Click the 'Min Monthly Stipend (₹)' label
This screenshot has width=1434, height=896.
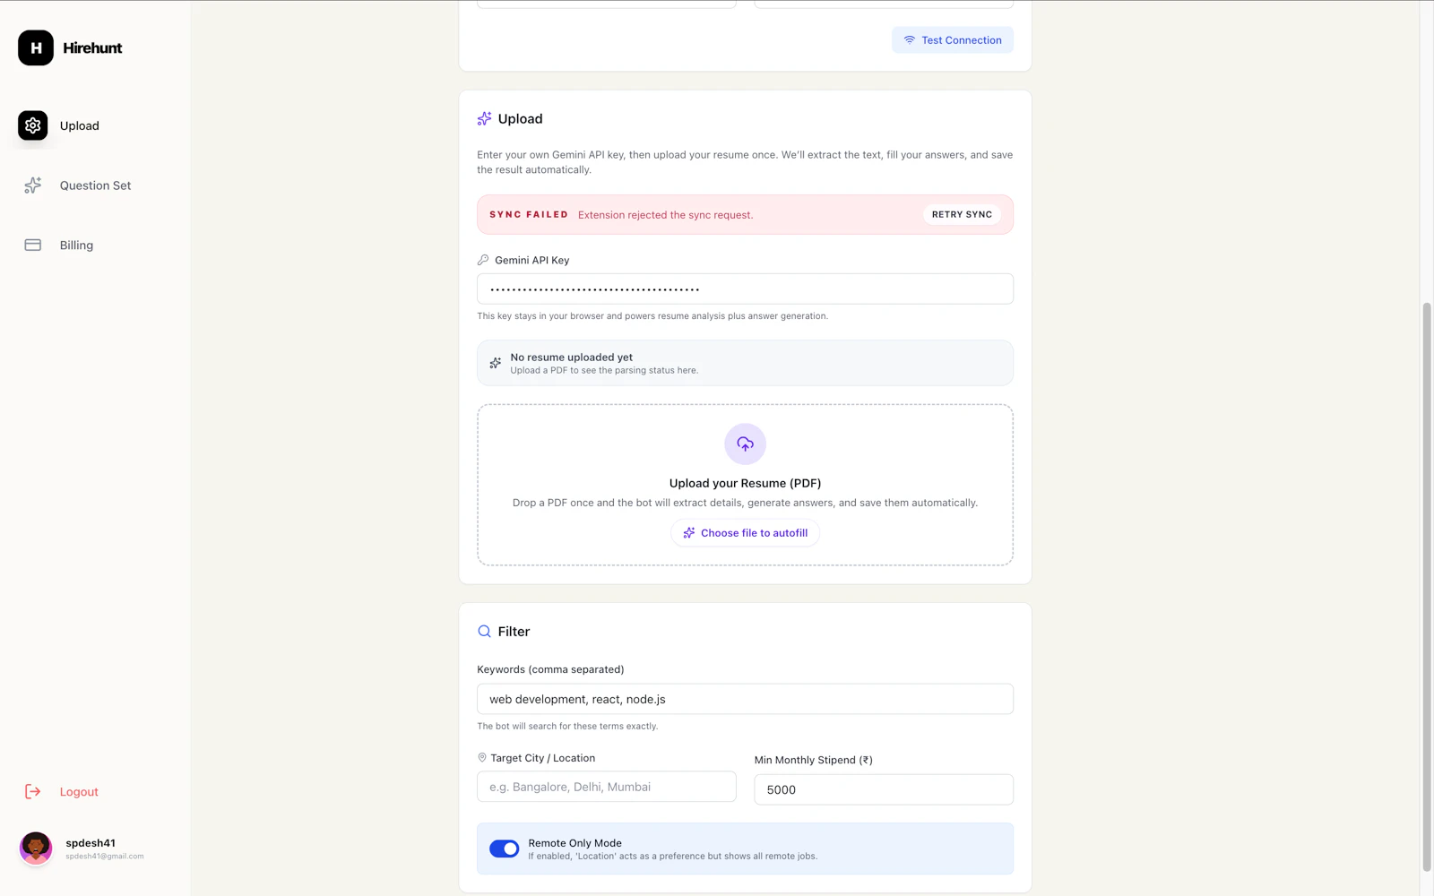click(814, 760)
